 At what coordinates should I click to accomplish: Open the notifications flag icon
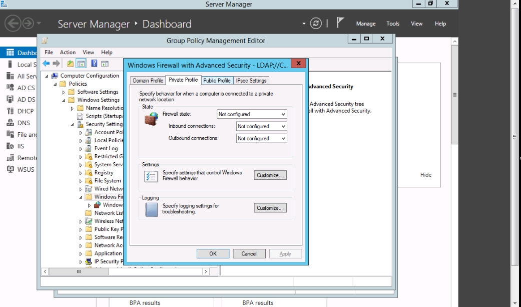340,23
